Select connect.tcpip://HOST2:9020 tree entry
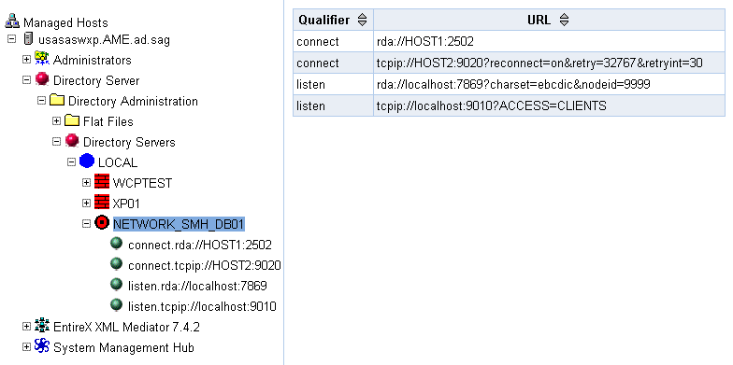The height and width of the screenshot is (365, 733). pyautogui.click(x=204, y=265)
